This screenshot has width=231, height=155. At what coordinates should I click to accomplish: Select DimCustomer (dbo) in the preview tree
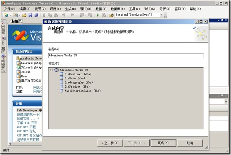pyautogui.click(x=78, y=74)
